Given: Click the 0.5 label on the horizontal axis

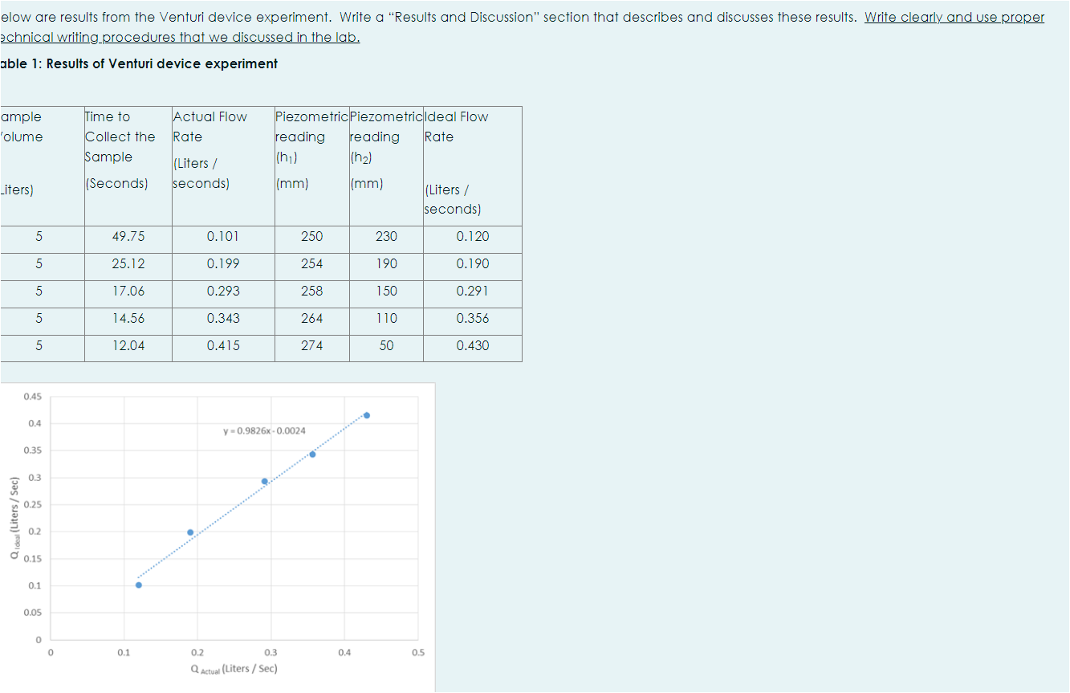Looking at the screenshot, I should 417,653.
